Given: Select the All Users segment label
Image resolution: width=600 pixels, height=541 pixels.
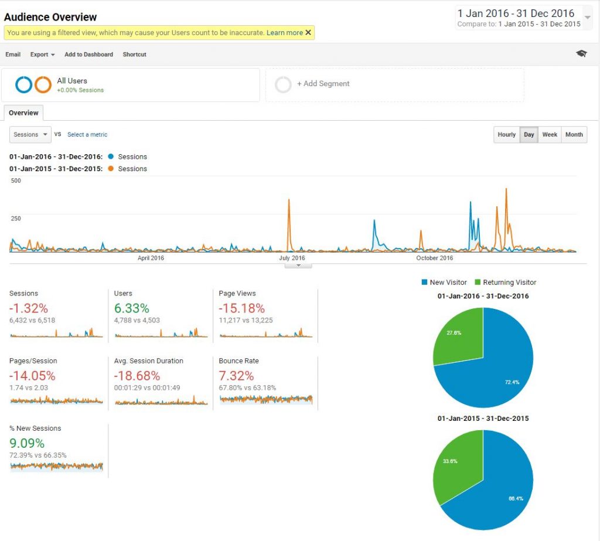Looking at the screenshot, I should 72,81.
